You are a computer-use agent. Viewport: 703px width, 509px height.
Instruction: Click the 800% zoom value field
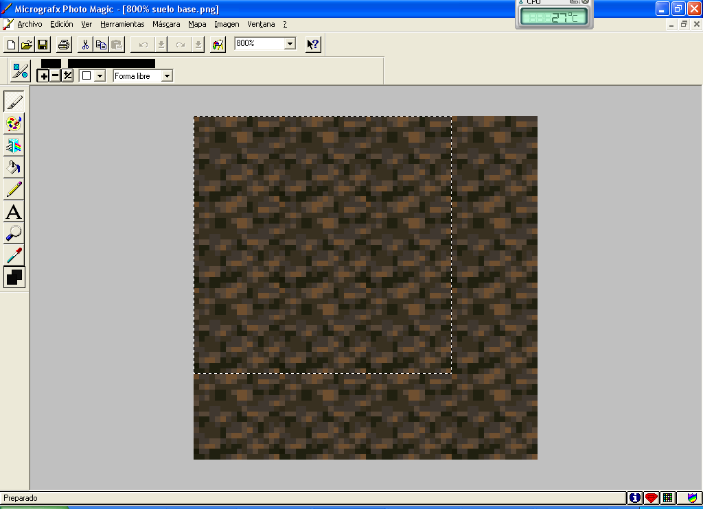(260, 43)
